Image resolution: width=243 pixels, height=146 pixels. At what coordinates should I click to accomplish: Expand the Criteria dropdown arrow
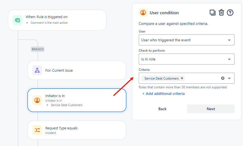tap(229, 78)
